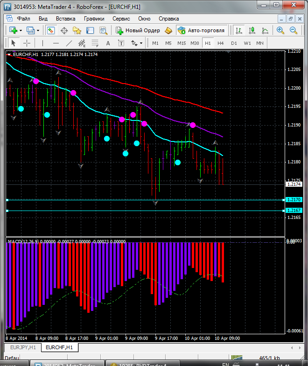Viewport: 308px width, 366px height.
Task: Toggle the Авто-торговля button
Action: pos(202,30)
